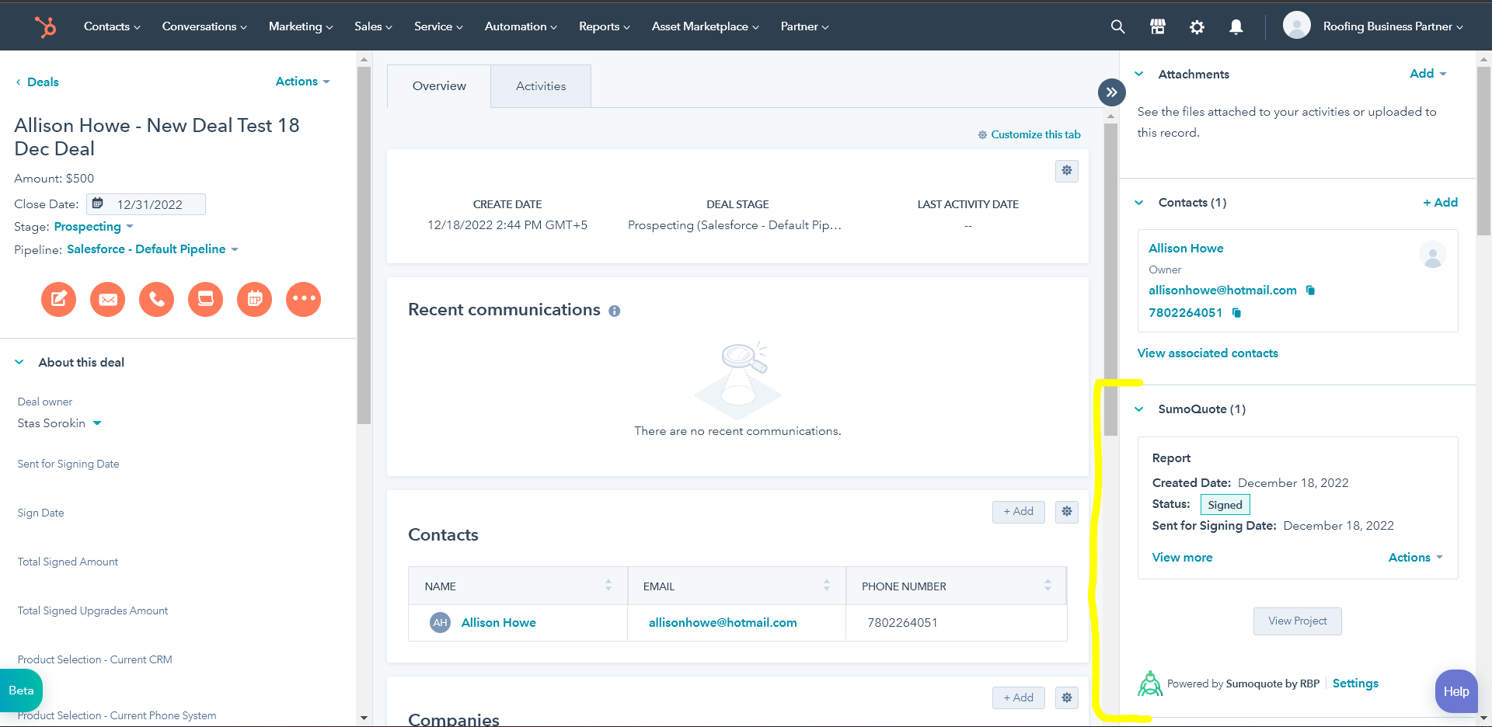Click the Sumoquote logo icon
This screenshot has width=1492, height=727.
(x=1150, y=684)
